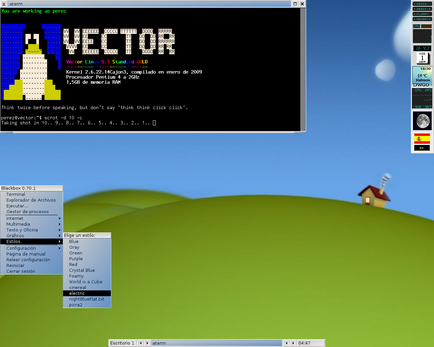Select the World is a Cube style
This screenshot has width=434, height=347.
[87, 282]
